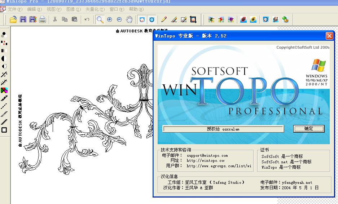Click the hand vectorisation options icon
The width and height of the screenshot is (338, 204).
276,19
